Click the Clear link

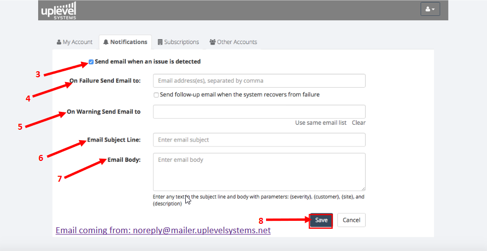click(359, 123)
